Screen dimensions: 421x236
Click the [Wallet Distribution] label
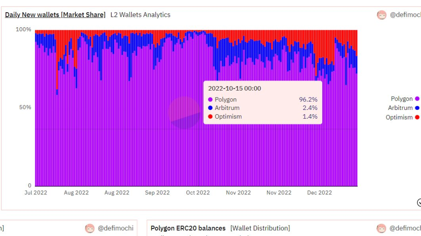point(260,229)
